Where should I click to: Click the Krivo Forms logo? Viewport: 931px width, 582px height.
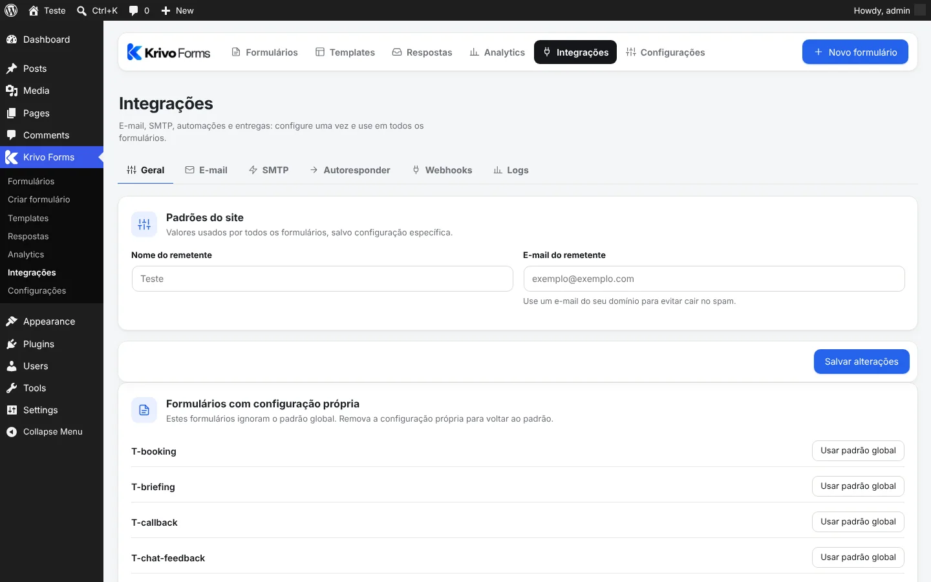point(169,52)
